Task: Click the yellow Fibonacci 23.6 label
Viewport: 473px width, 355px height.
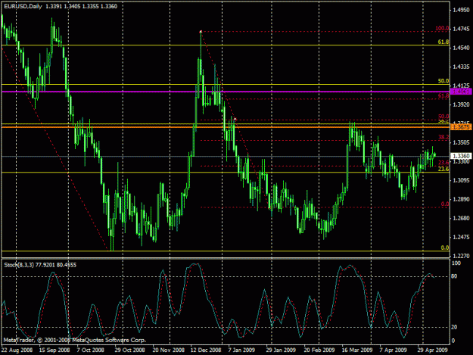Action: 443,169
